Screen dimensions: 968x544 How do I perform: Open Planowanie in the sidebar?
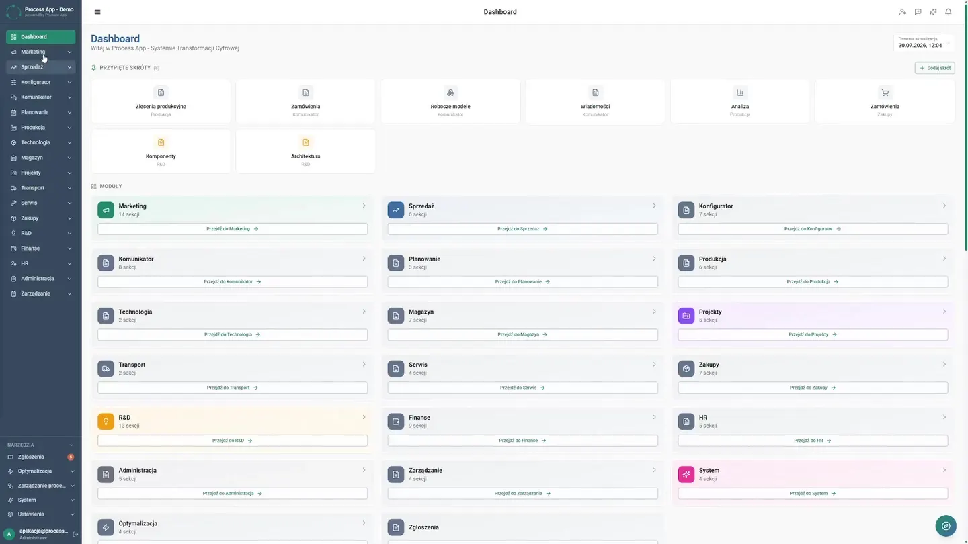41,112
